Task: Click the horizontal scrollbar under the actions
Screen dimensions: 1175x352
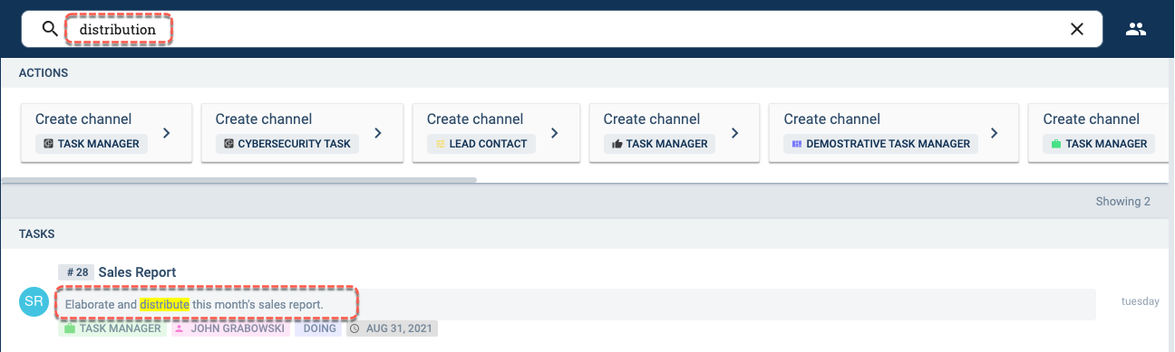Action: pos(239,180)
